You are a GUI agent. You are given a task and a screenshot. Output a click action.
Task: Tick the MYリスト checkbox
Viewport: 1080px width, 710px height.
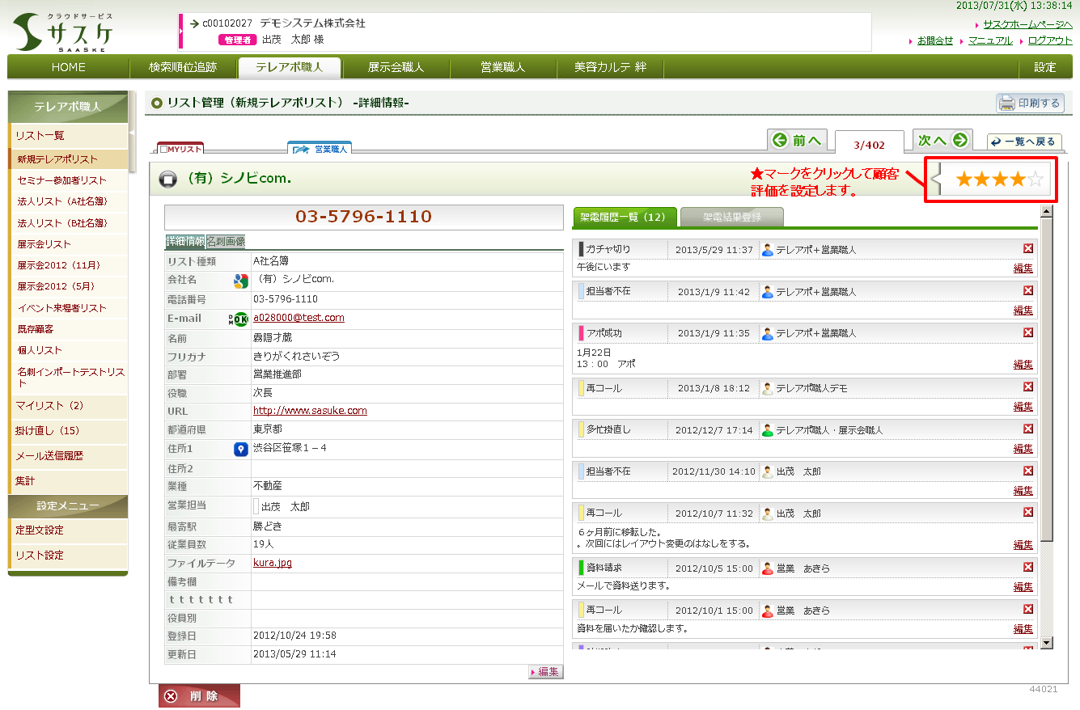tap(164, 150)
